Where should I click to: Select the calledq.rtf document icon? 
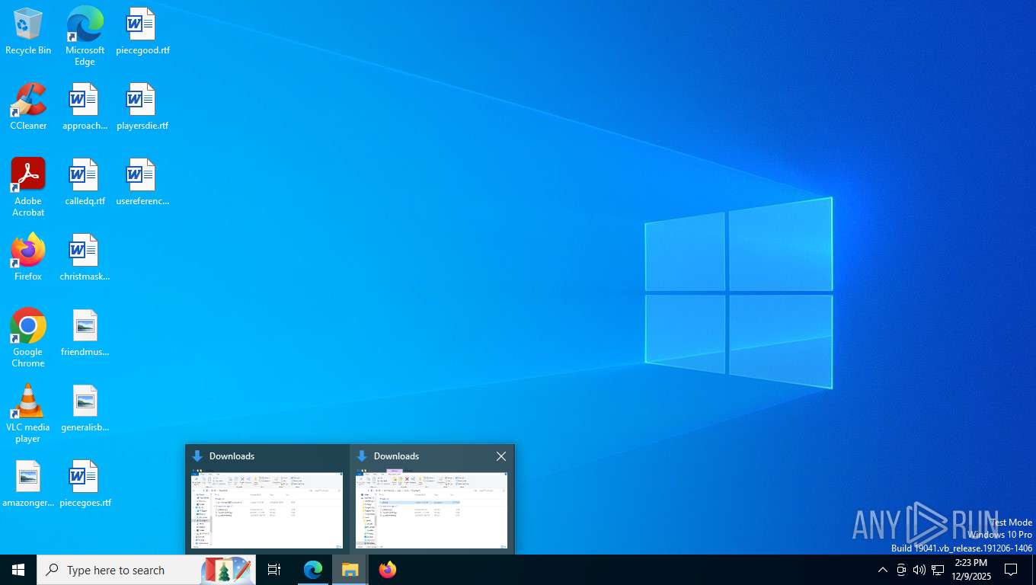(85, 183)
